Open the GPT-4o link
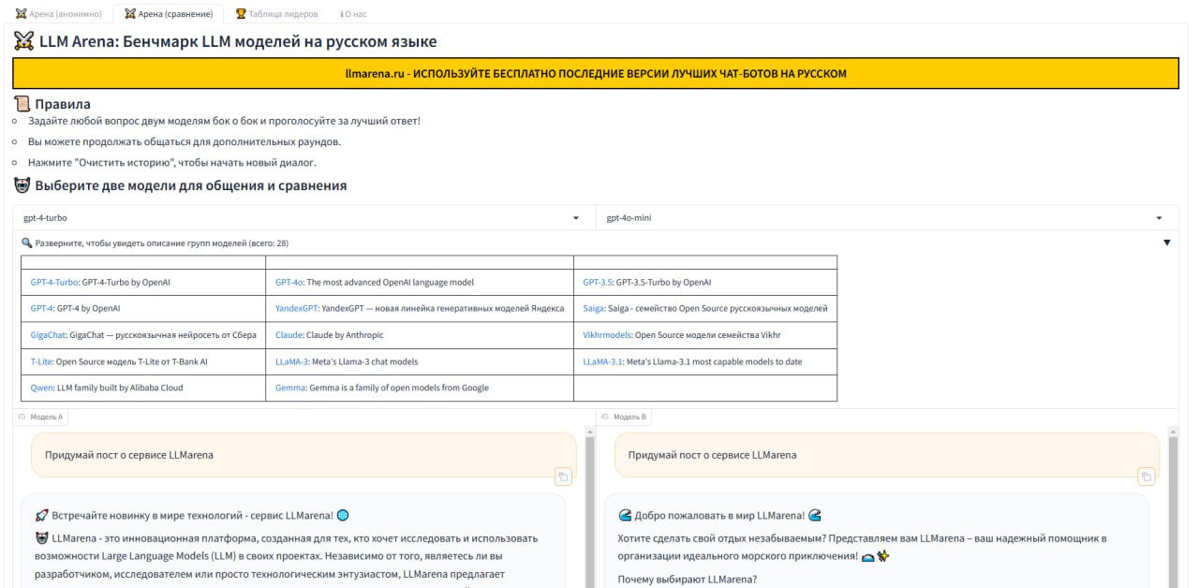This screenshot has height=588, width=1199. click(289, 282)
